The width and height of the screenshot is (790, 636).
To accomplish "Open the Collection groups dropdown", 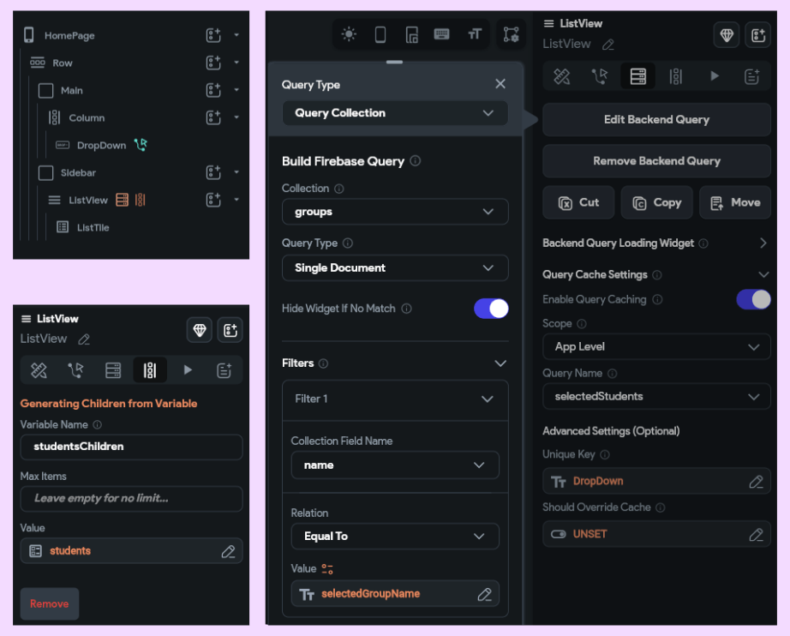I will coord(395,212).
